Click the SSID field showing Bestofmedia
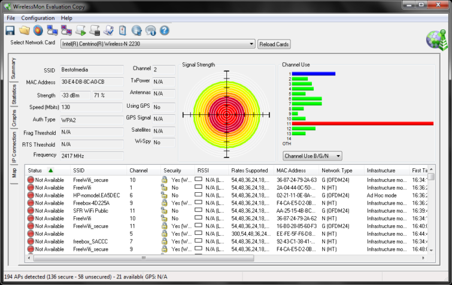The image size is (452, 285). [92, 69]
